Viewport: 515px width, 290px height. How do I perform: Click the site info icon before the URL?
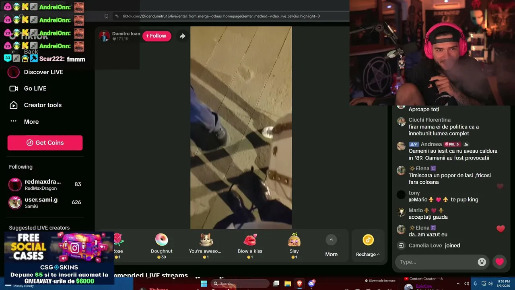[117, 16]
